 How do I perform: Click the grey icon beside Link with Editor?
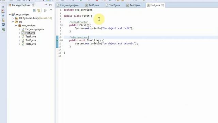pyautogui.click(x=45, y=10)
